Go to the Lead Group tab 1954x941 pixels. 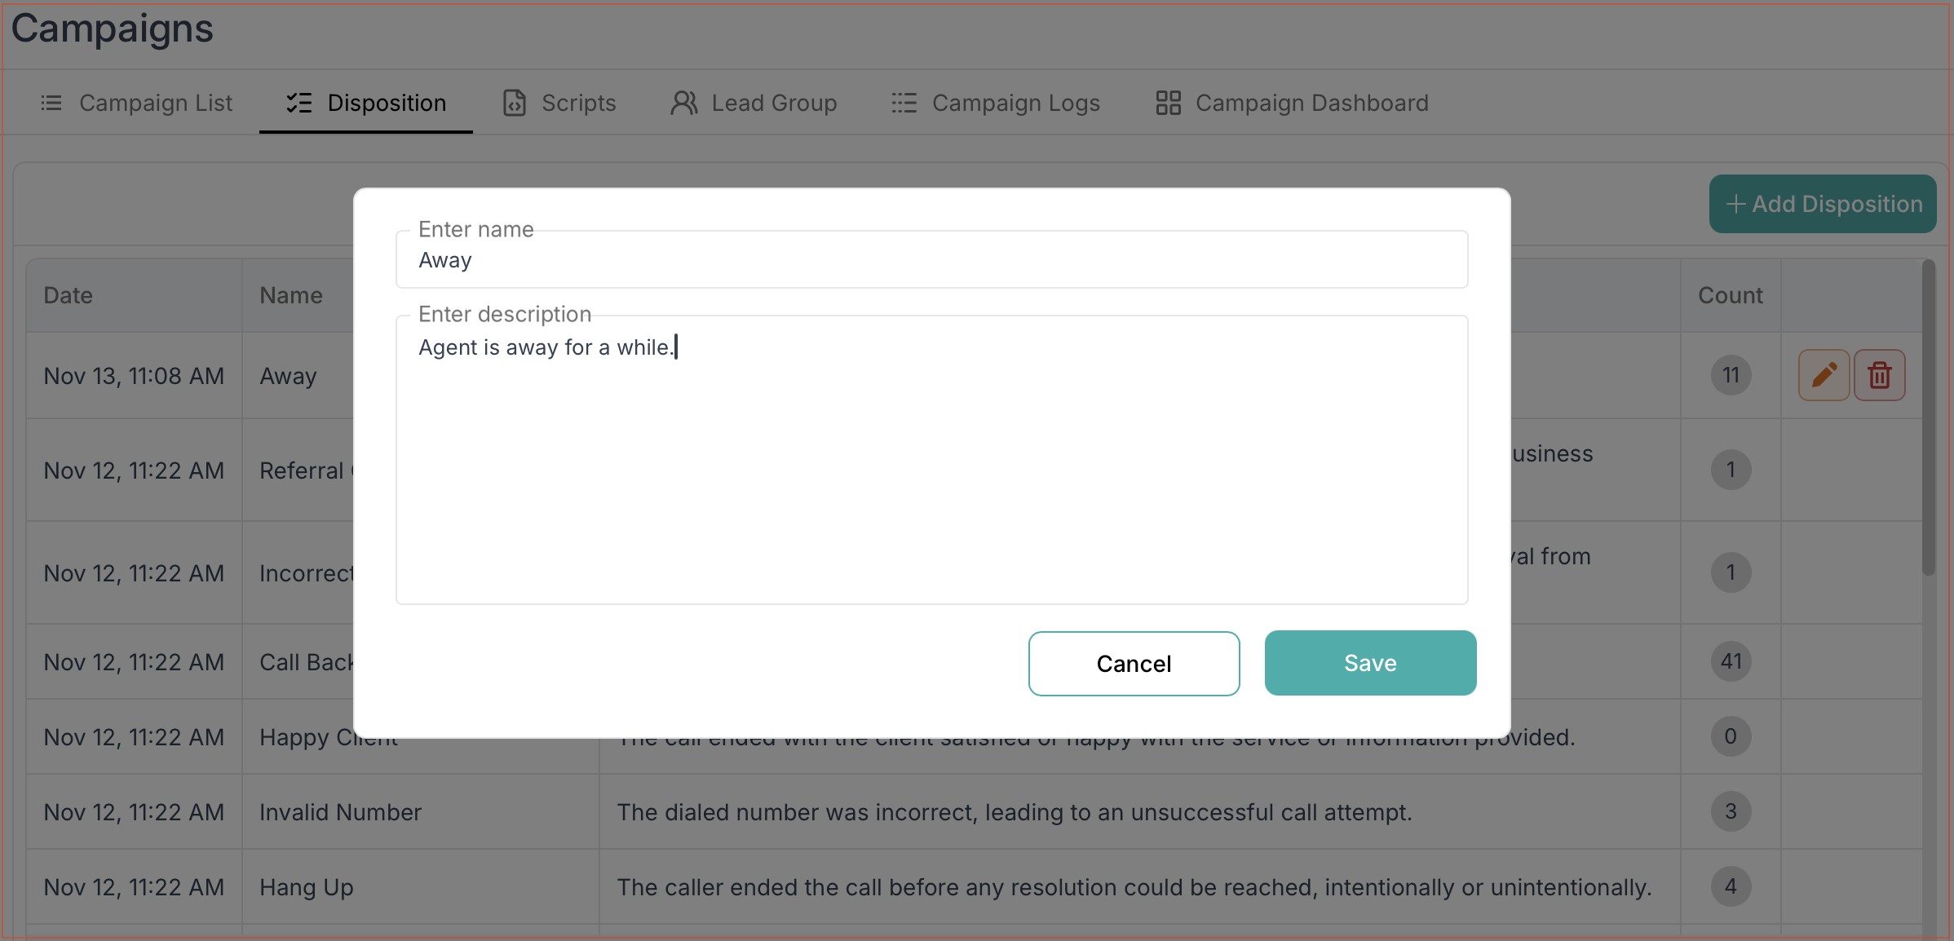(x=773, y=103)
